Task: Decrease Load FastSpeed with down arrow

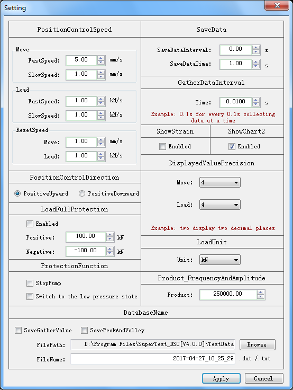Action: click(101, 103)
